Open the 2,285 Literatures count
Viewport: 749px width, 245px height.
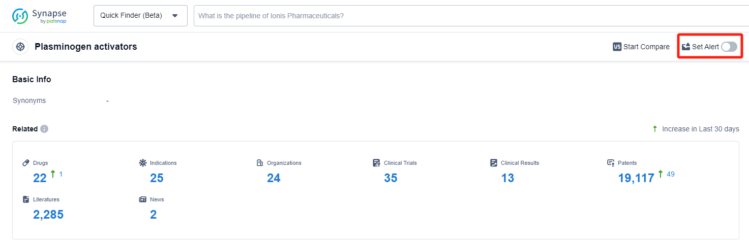48,215
